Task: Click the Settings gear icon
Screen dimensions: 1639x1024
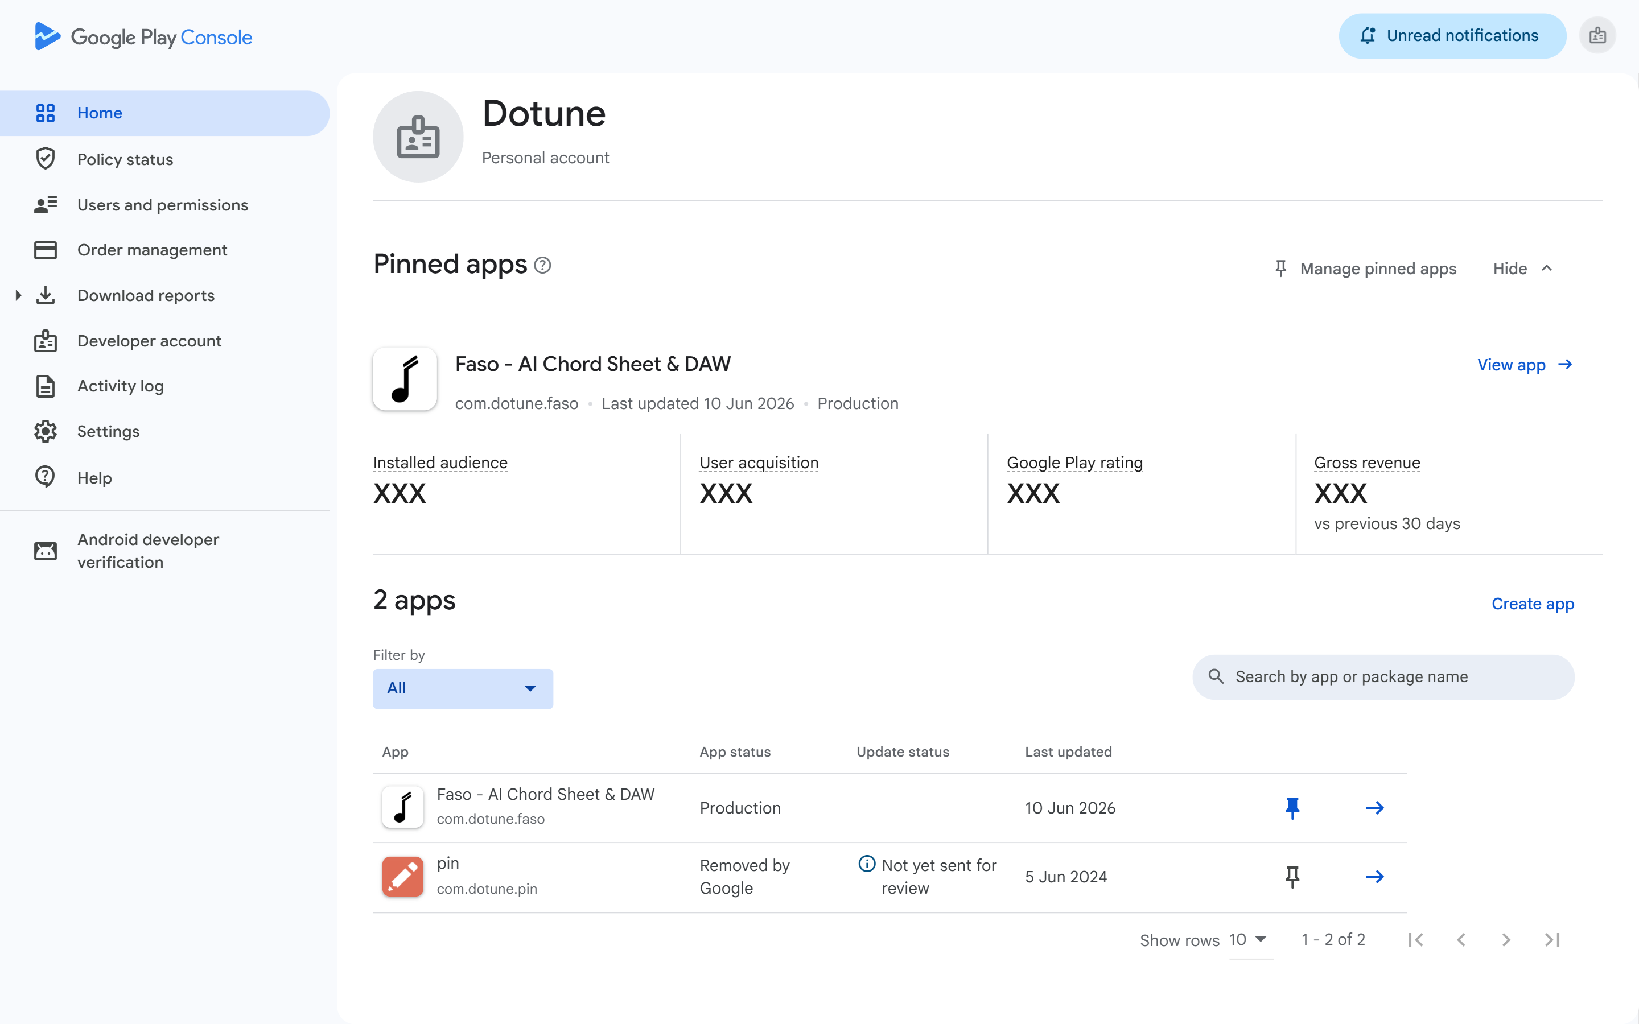Action: click(46, 431)
